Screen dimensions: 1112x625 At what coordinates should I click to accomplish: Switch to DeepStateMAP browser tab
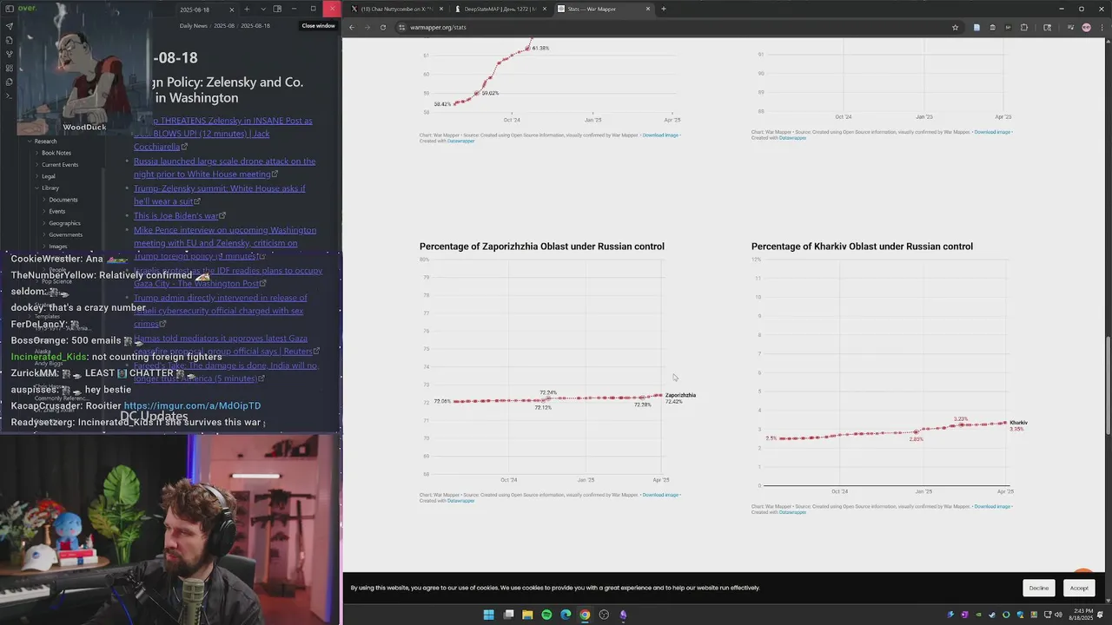click(x=499, y=9)
